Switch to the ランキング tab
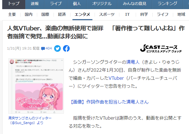 (x=167, y=4)
